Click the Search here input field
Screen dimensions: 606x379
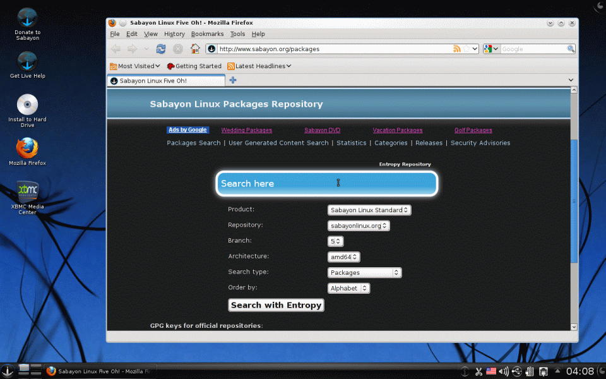coord(327,184)
